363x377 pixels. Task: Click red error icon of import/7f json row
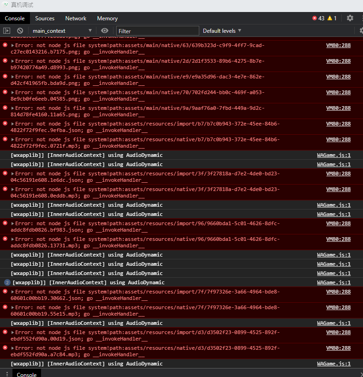(5, 292)
